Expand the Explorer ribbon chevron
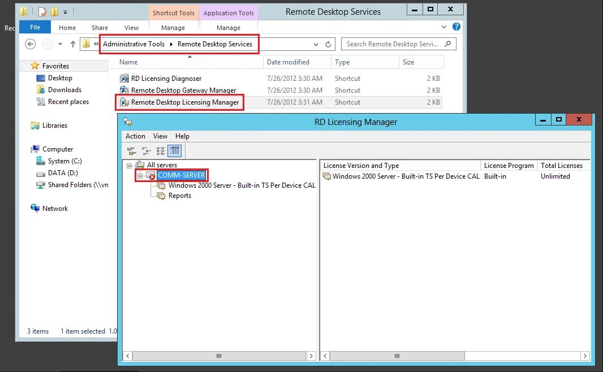The image size is (603, 372). pyautogui.click(x=444, y=27)
